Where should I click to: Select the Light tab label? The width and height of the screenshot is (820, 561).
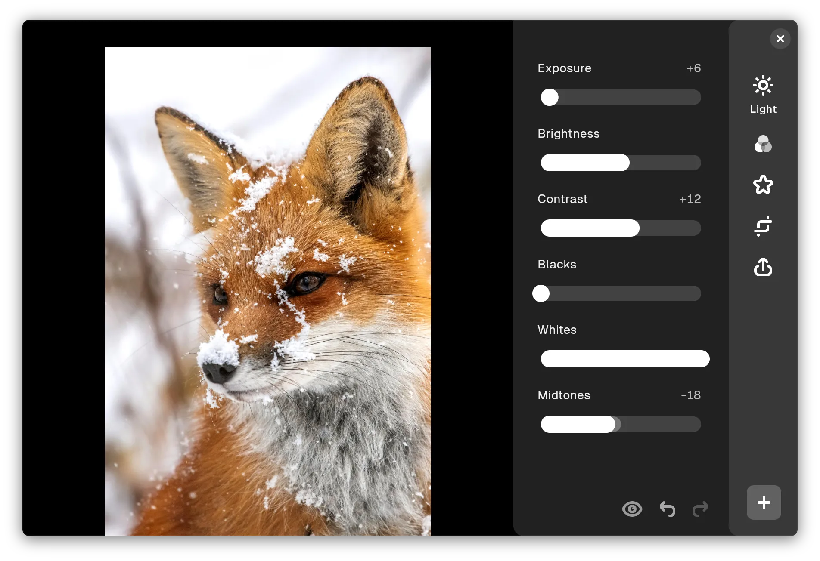(763, 109)
